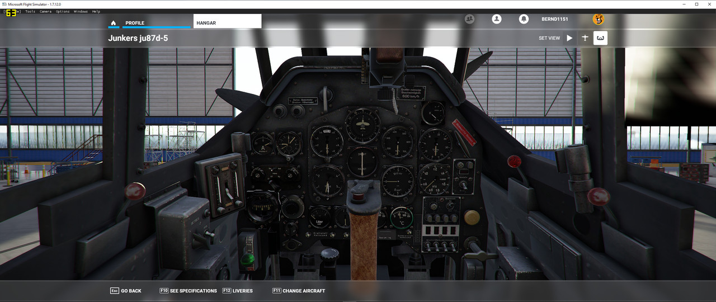716x302 pixels.
Task: Go to the home screen icon
Action: (x=114, y=23)
